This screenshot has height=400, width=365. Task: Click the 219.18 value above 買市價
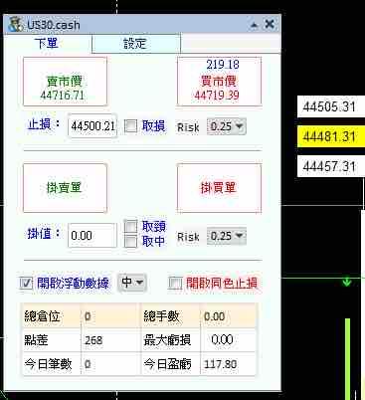pyautogui.click(x=223, y=65)
